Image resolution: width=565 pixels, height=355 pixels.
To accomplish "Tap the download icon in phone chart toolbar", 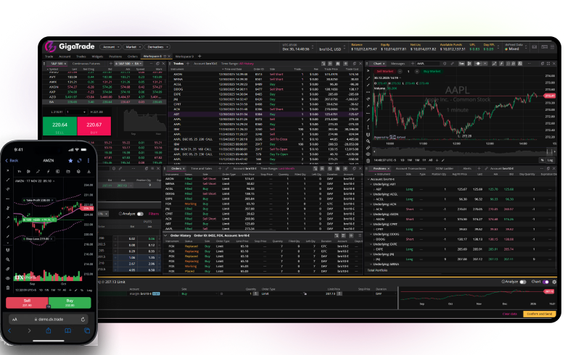I will pyautogui.click(x=88, y=172).
